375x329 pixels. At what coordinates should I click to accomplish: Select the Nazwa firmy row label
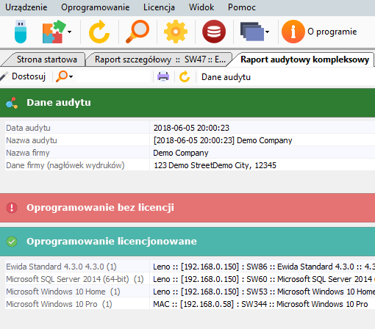(28, 153)
